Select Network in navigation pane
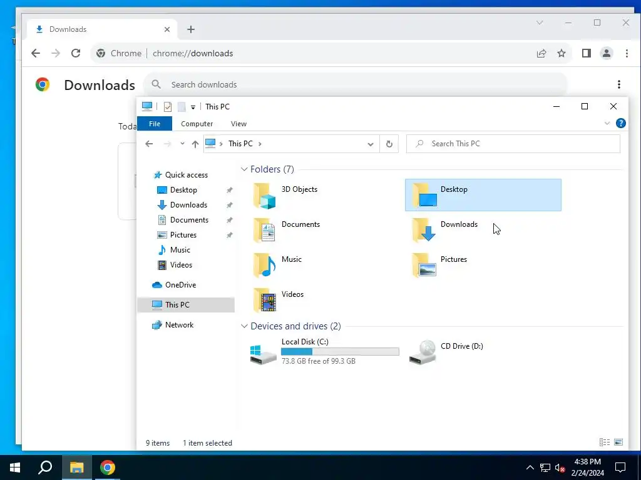 pyautogui.click(x=179, y=325)
